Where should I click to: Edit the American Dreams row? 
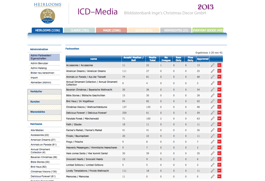point(213,71)
